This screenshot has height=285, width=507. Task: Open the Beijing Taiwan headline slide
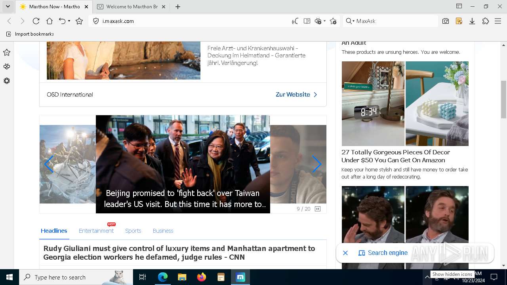point(183,164)
